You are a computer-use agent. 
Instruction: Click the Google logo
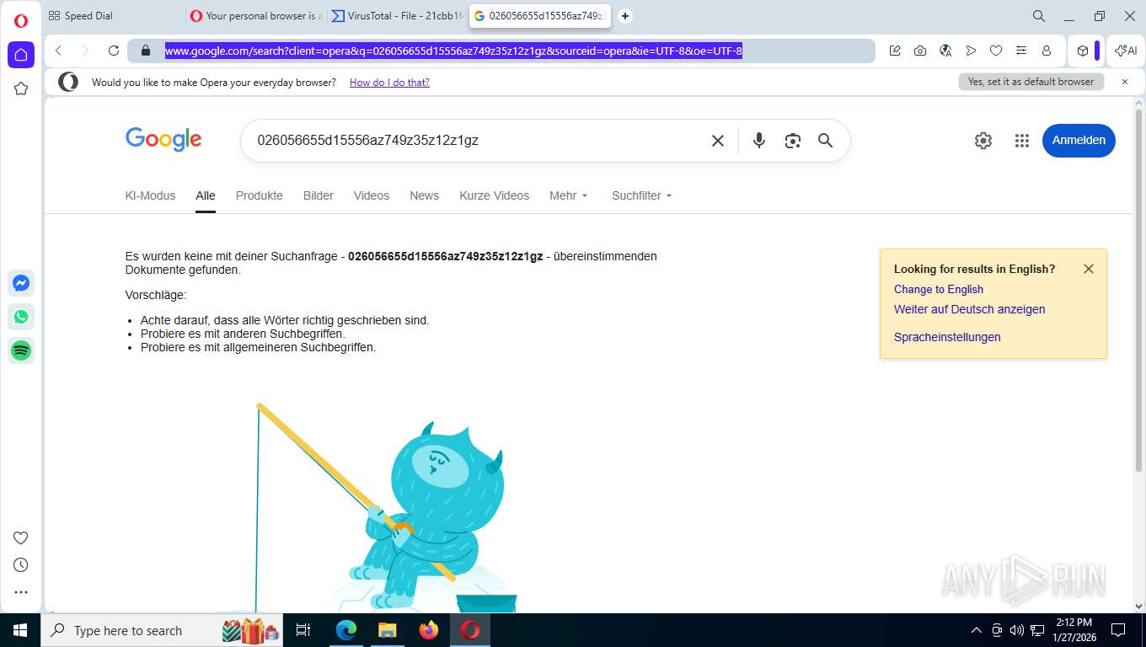163,140
